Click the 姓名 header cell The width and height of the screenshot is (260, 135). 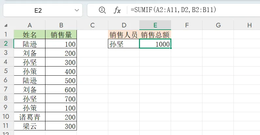[29, 35]
